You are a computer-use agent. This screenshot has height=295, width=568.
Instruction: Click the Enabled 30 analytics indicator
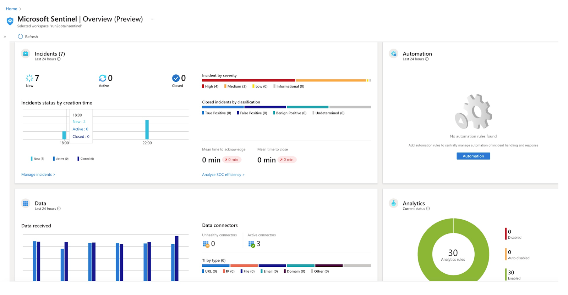(x=513, y=275)
